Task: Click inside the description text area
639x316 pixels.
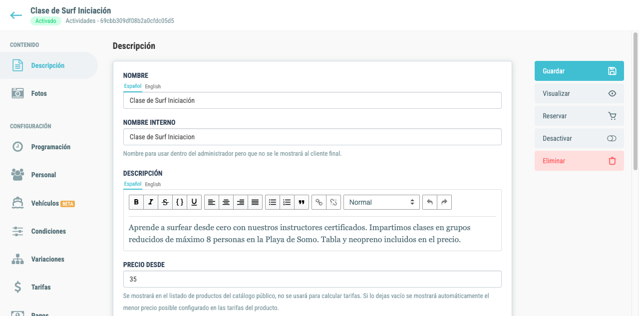Action: click(313, 234)
